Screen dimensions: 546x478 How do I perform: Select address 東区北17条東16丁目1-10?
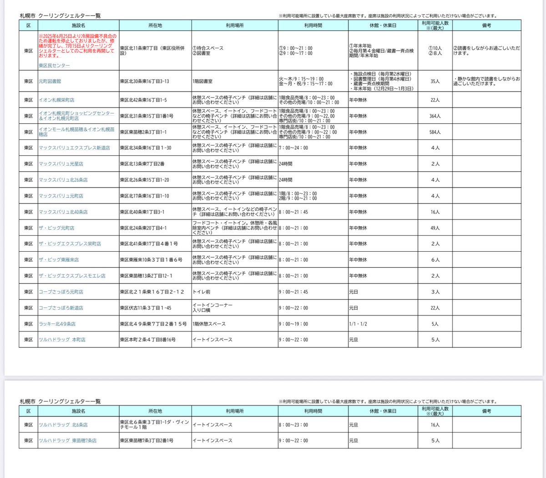click(145, 196)
